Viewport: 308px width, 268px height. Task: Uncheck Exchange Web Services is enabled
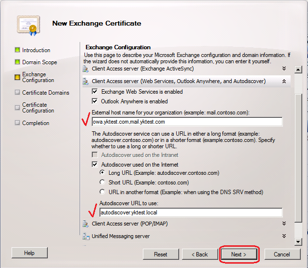[95, 92]
